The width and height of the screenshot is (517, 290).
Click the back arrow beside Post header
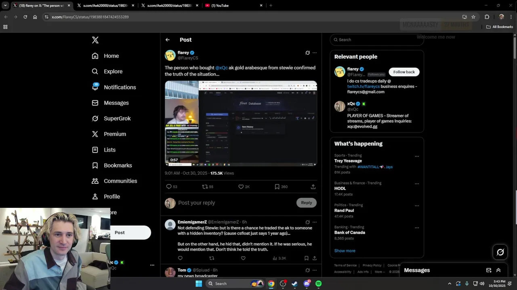(x=168, y=40)
